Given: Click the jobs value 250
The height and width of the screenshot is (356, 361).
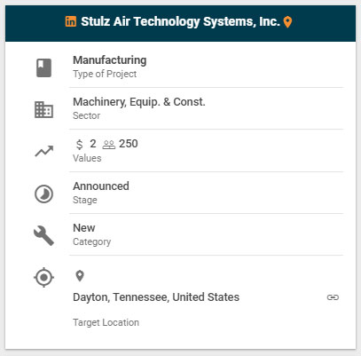Looking at the screenshot, I should point(129,144).
